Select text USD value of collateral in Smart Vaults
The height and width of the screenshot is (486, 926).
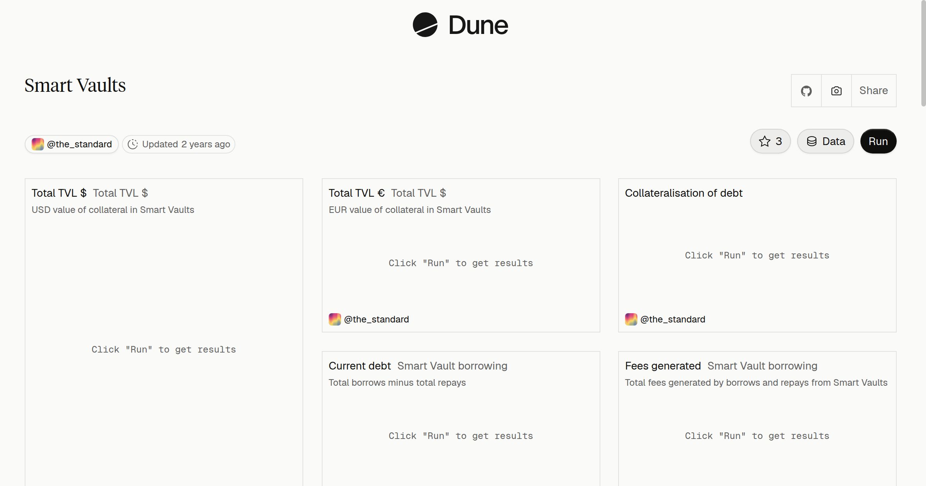[113, 210]
